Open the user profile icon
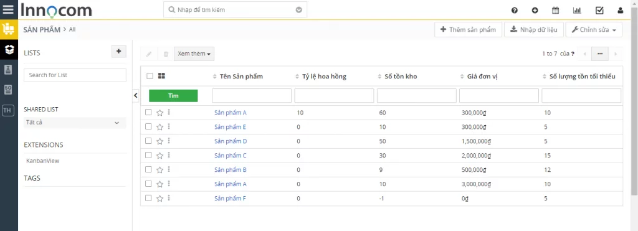Screen dimensions: 638x231 [620, 11]
